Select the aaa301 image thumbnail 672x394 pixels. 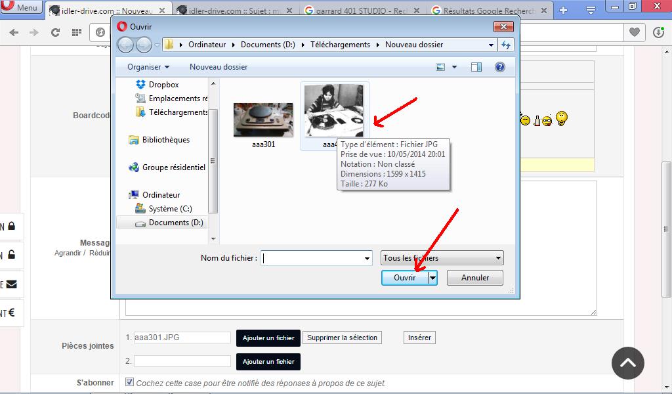(x=263, y=121)
